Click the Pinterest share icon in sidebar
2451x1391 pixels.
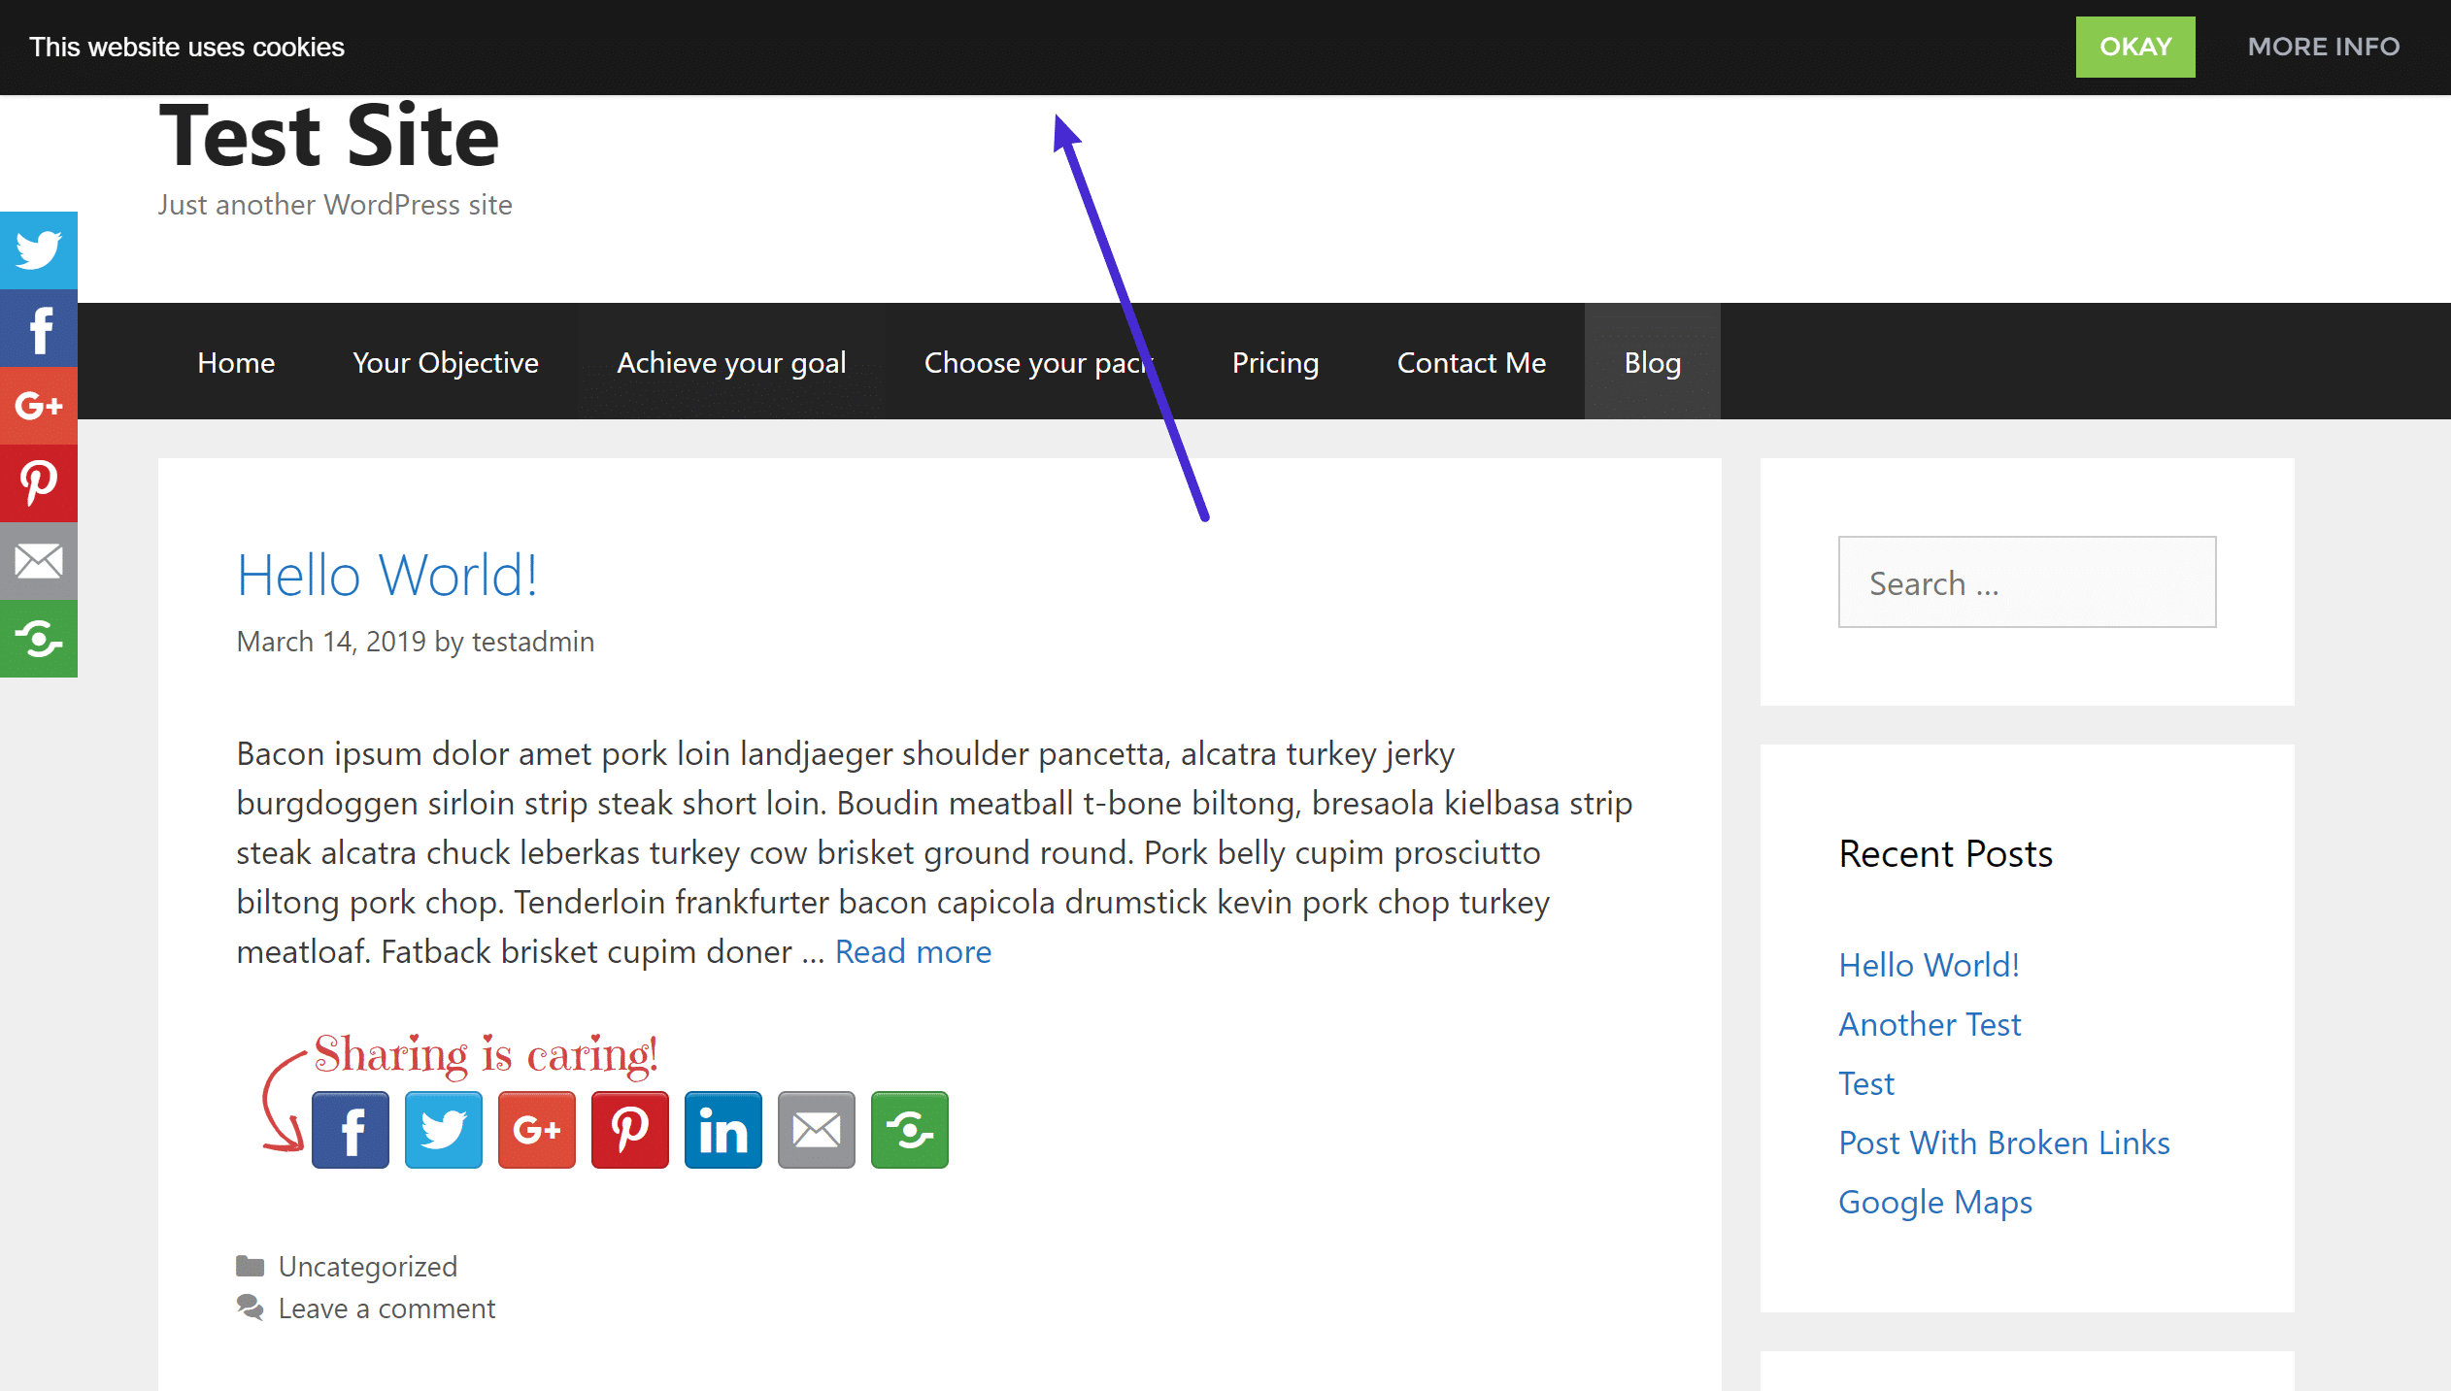[39, 482]
